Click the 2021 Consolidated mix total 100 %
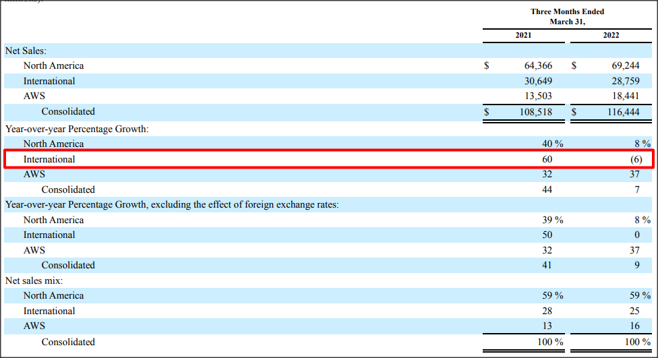658x358 pixels. pos(550,342)
